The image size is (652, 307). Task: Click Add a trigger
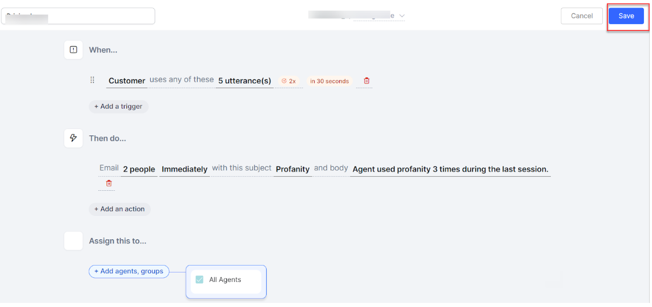[x=118, y=106]
